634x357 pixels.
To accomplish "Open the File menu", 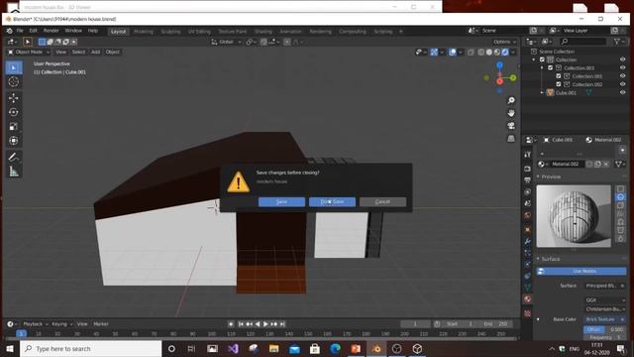I will coord(20,31).
